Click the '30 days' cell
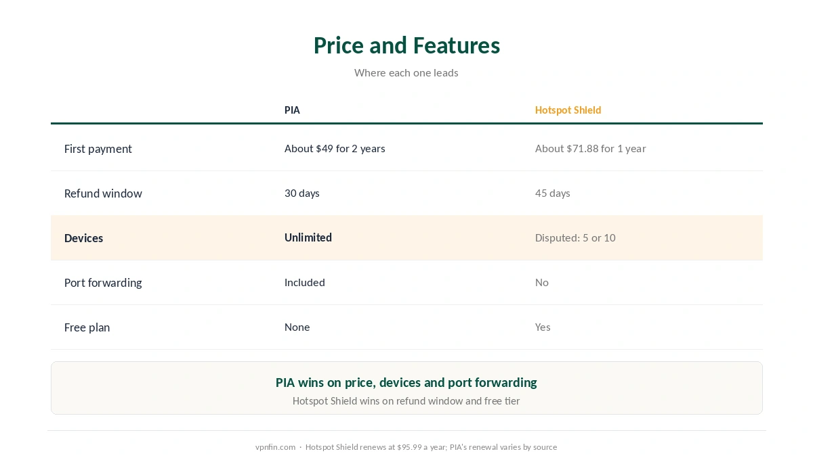This screenshot has height=460, width=813. 302,193
